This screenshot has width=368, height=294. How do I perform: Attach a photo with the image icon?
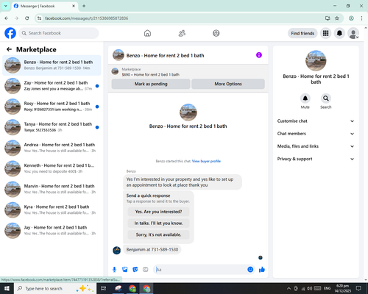tap(125, 270)
